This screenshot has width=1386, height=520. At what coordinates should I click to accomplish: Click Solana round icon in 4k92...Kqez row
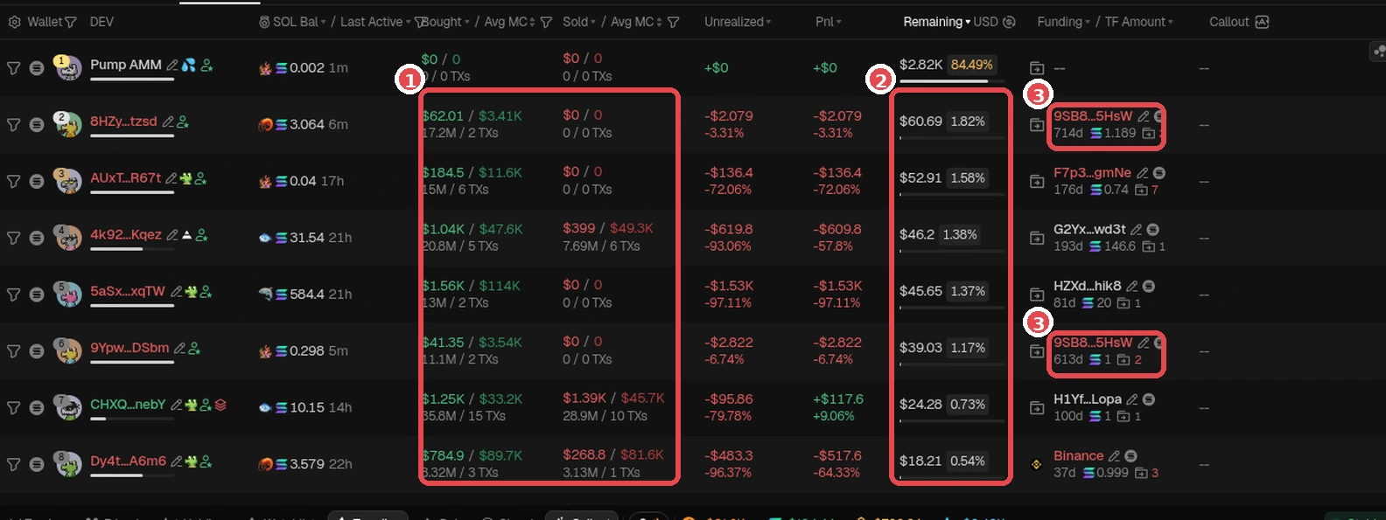click(36, 238)
